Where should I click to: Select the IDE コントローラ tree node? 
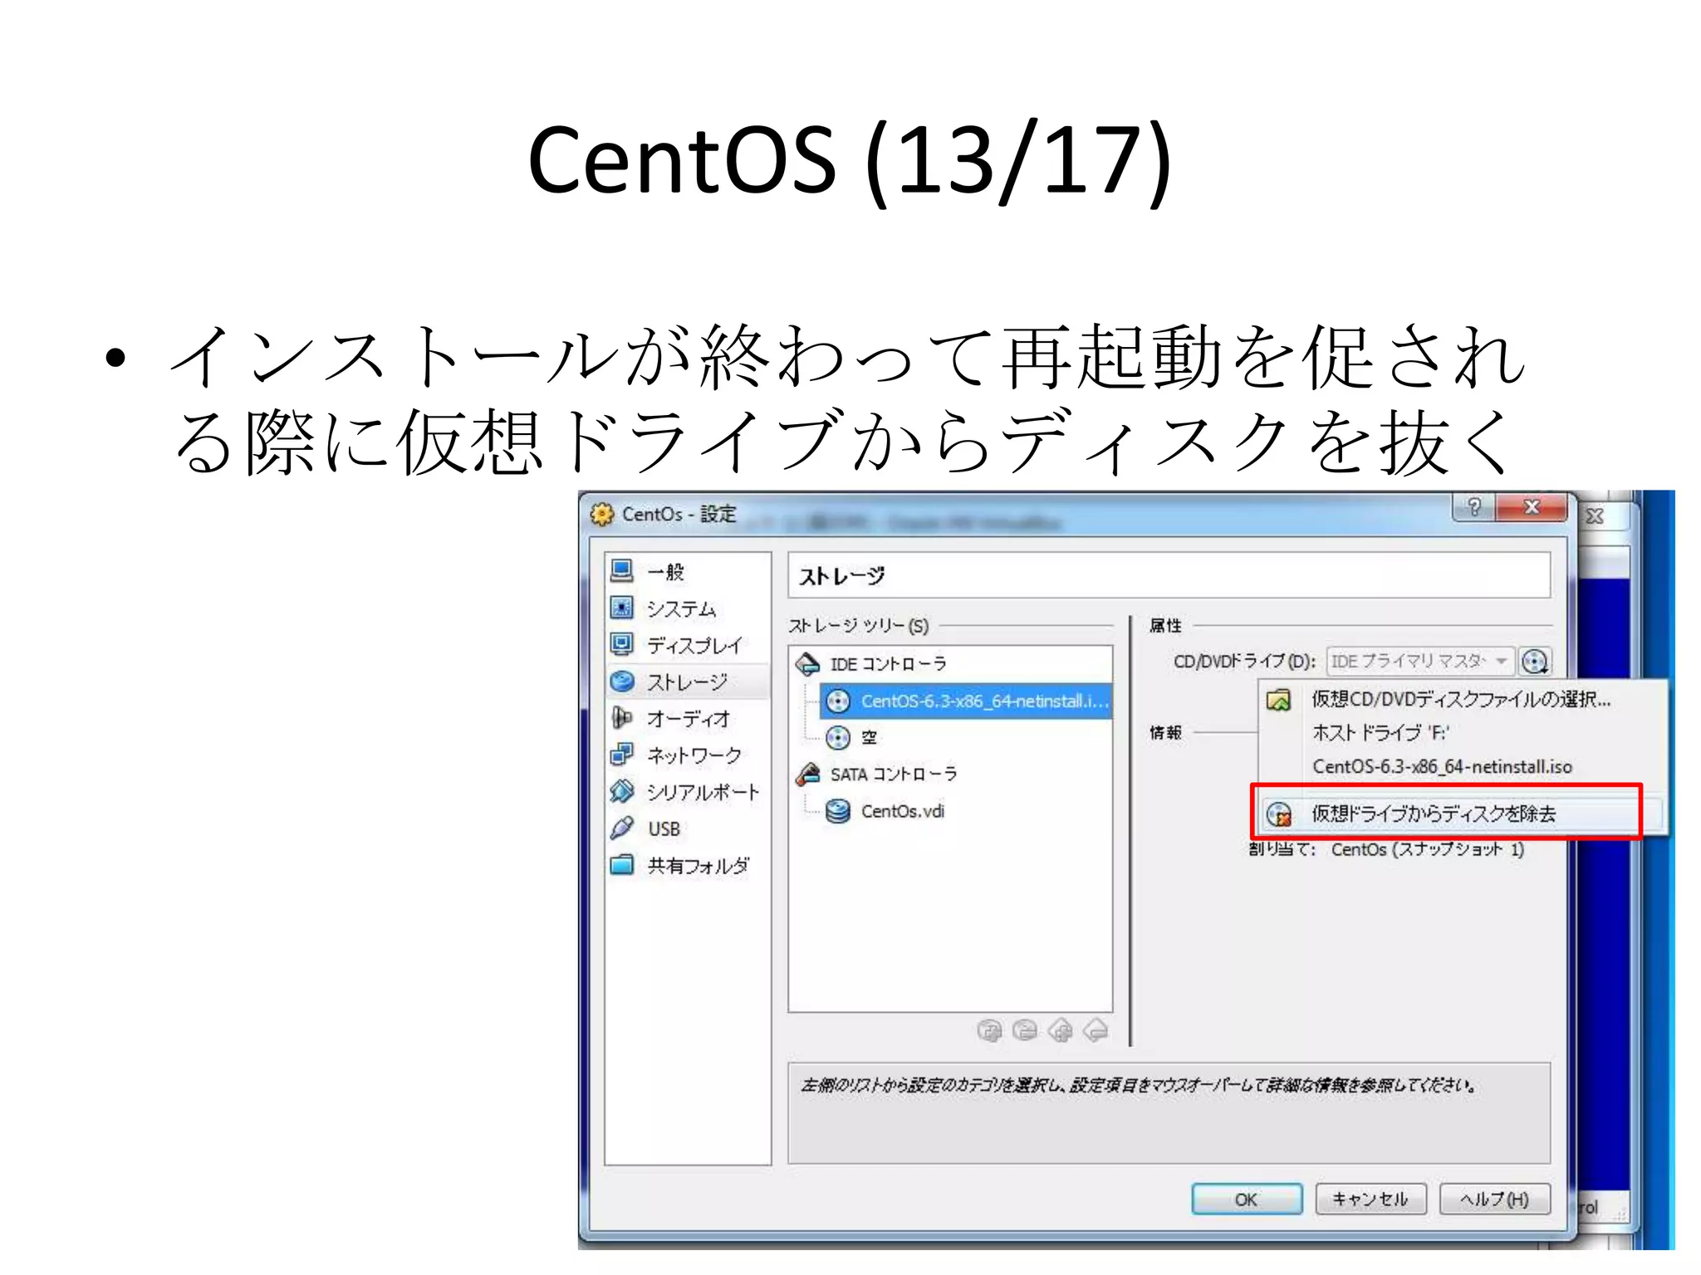click(872, 663)
